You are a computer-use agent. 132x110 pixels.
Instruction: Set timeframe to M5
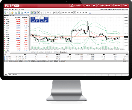pos(66,13)
